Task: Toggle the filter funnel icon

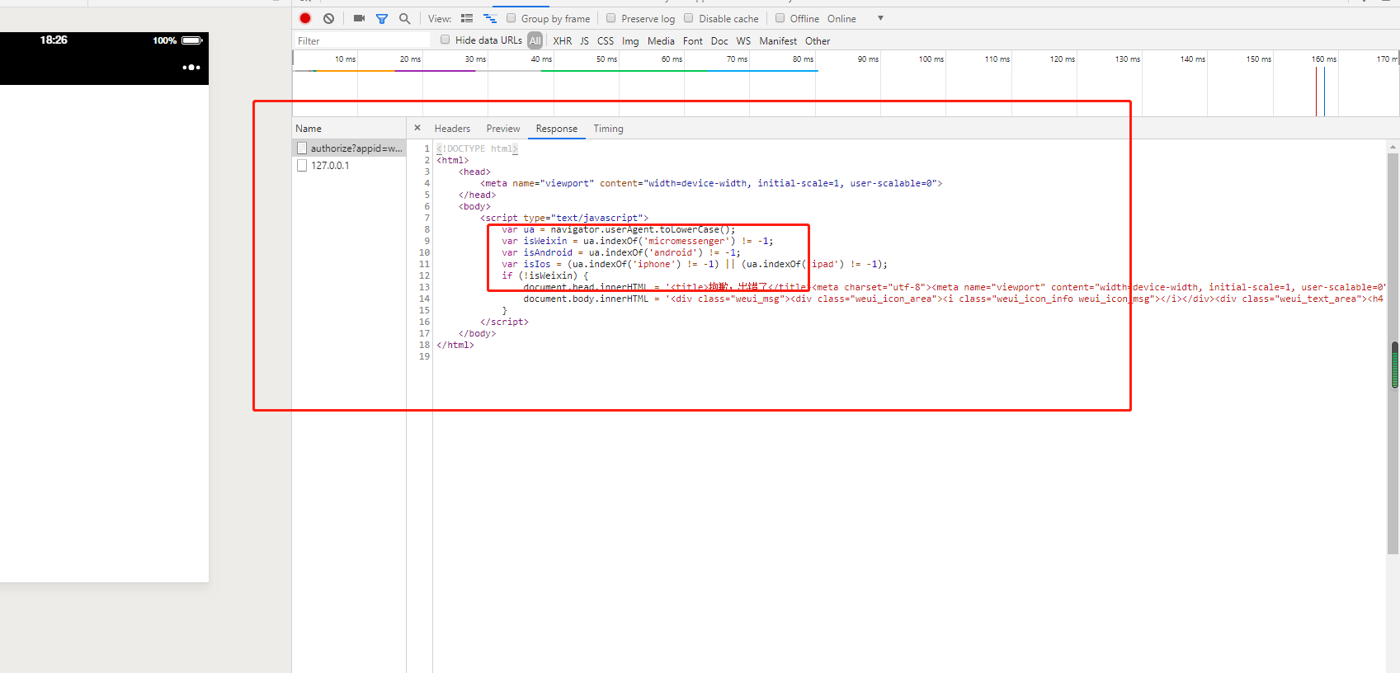Action: coord(382,18)
